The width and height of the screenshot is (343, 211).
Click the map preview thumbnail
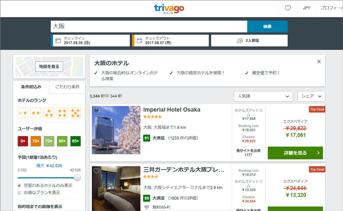[49, 67]
